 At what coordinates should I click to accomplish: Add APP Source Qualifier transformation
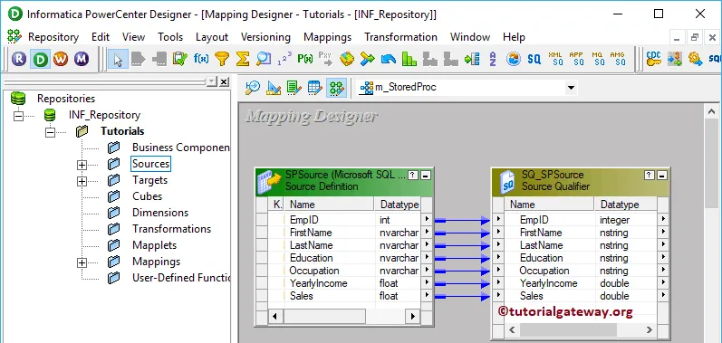pyautogui.click(x=576, y=59)
